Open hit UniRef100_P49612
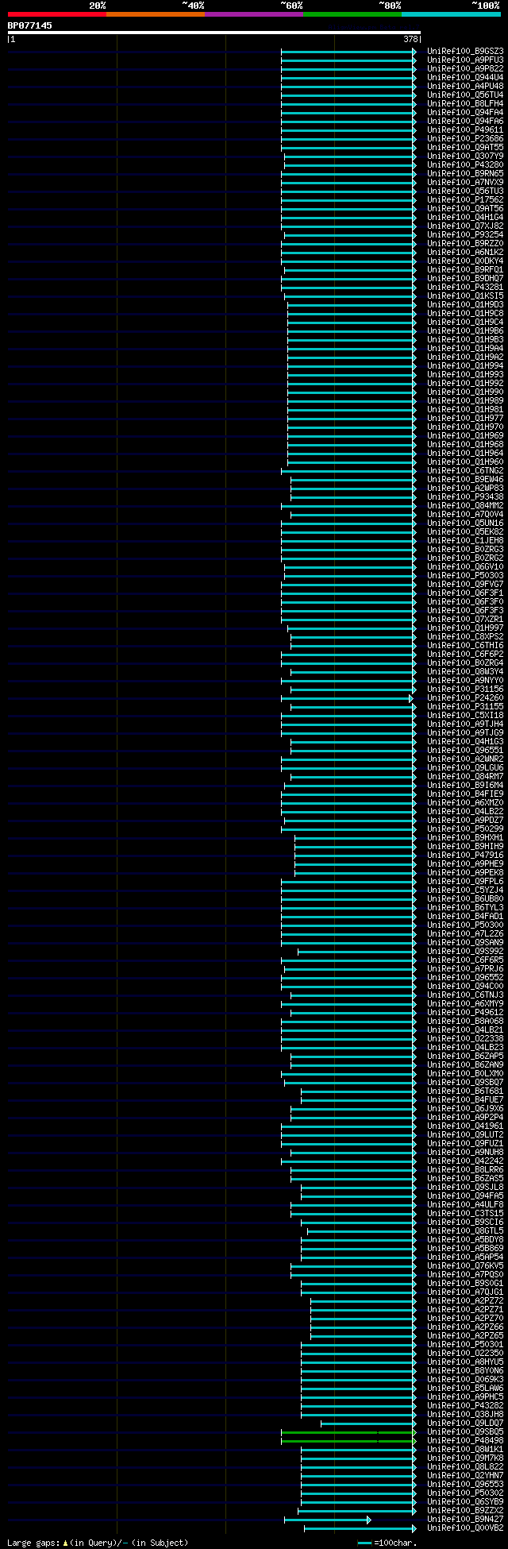The image size is (508, 1549). point(465,1012)
